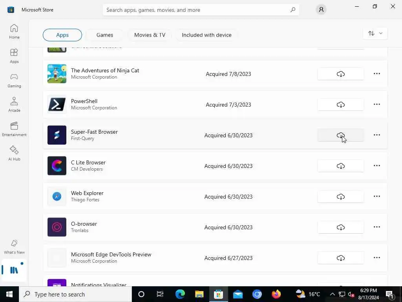
Task: Click 'Tronlabs' publisher text
Action: coord(79,230)
